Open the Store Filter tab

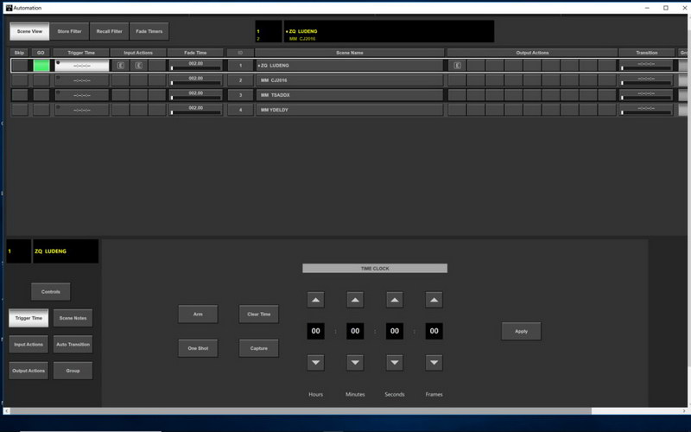(69, 31)
